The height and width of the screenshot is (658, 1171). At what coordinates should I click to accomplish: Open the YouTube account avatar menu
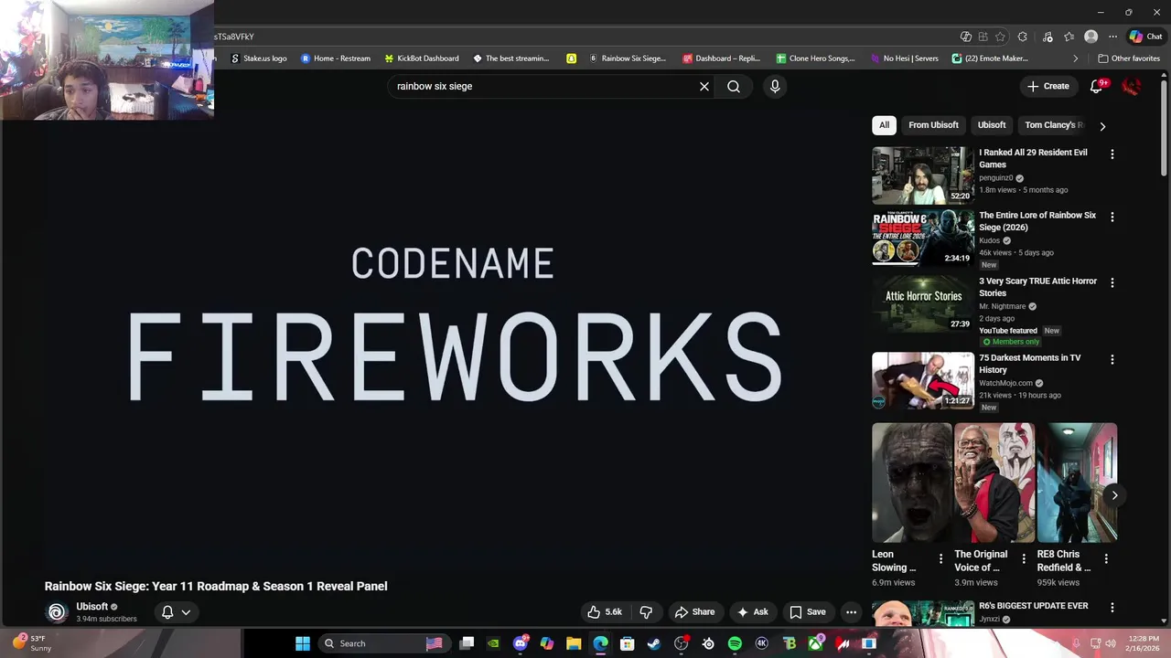tap(1132, 86)
